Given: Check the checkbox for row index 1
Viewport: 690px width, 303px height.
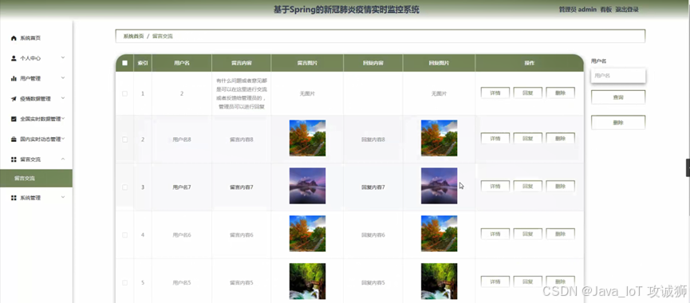Looking at the screenshot, I should point(124,93).
